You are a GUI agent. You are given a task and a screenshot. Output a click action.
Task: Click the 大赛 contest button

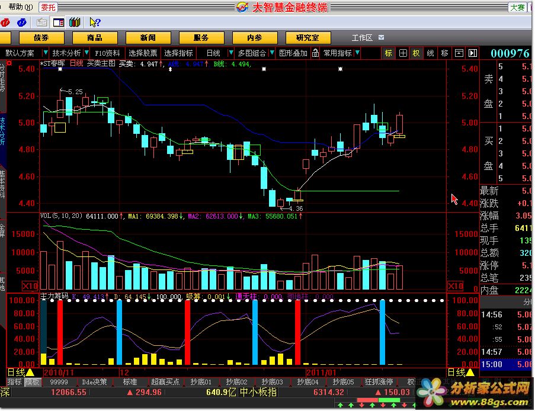[x=517, y=7]
